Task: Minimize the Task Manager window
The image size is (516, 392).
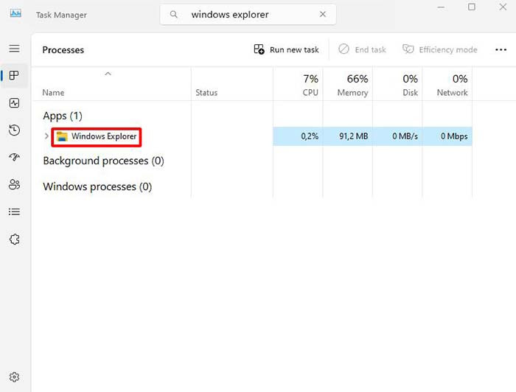Action: coord(441,7)
